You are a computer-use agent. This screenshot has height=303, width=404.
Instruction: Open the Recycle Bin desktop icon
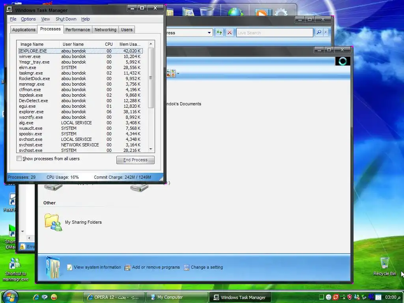[x=385, y=266]
